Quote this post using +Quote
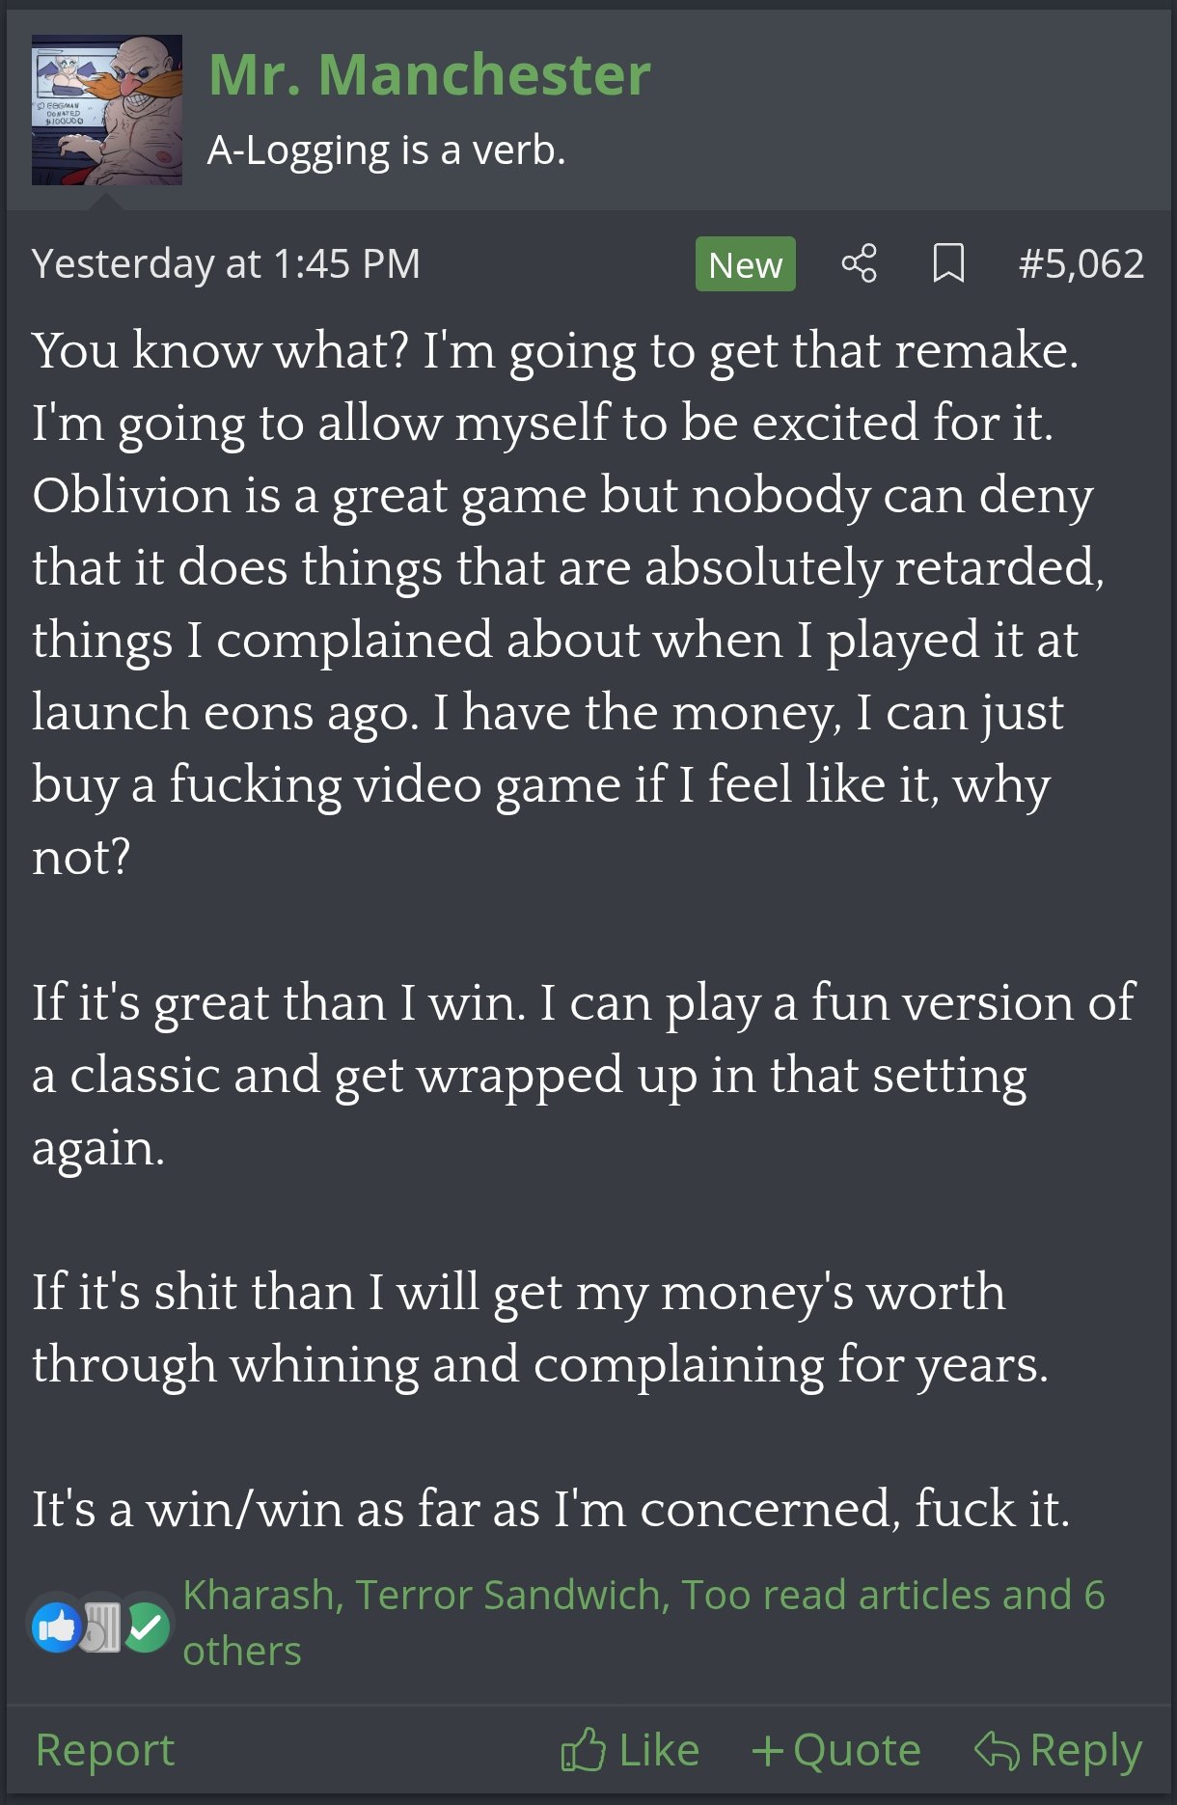Image resolution: width=1177 pixels, height=1805 pixels. pos(836,1750)
